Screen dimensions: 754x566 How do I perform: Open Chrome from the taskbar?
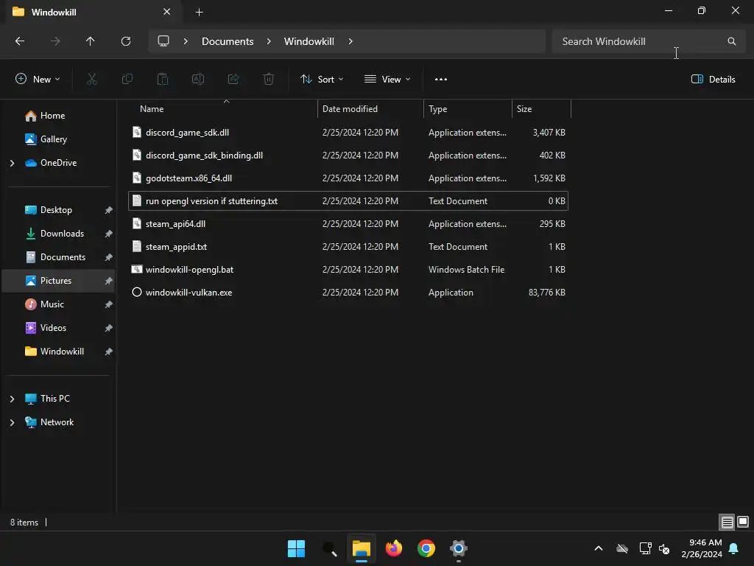click(426, 548)
